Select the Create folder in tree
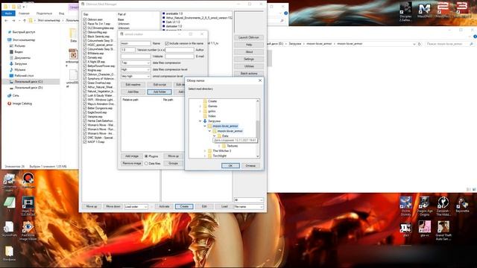This screenshot has width=477, height=268. pos(212,101)
